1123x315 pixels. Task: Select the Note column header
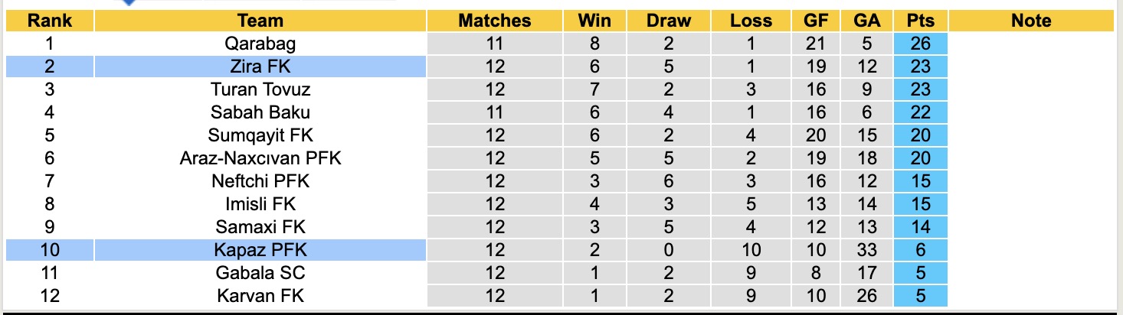tap(1031, 21)
